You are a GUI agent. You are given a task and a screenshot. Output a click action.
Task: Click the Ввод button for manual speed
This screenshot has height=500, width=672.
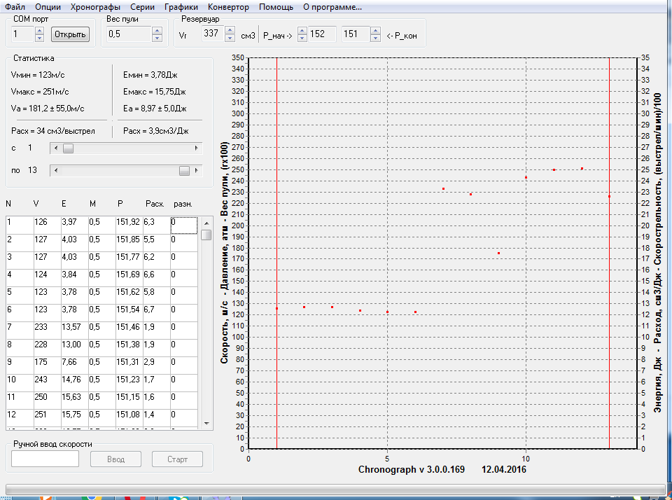coord(115,459)
